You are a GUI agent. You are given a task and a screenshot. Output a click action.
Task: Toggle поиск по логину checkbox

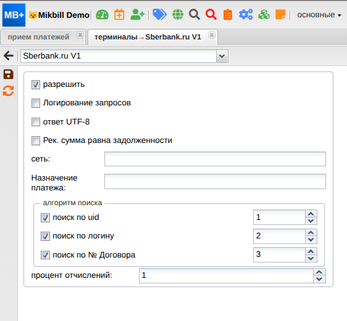(x=45, y=236)
